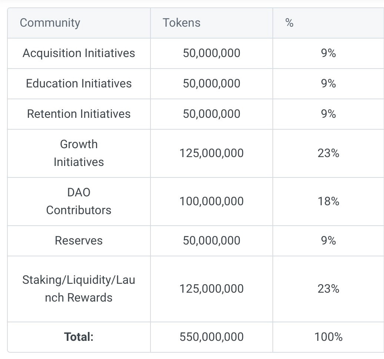
Task: Click the bold Total label
Action: pos(79,337)
